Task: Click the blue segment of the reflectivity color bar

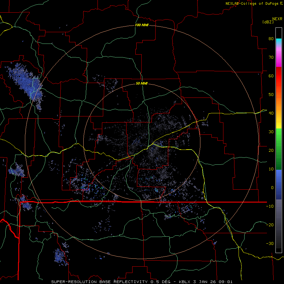Action: click(x=279, y=185)
